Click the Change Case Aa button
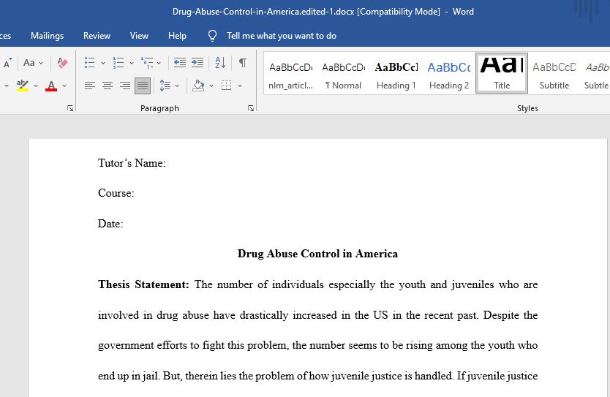610x397 pixels. coord(29,63)
